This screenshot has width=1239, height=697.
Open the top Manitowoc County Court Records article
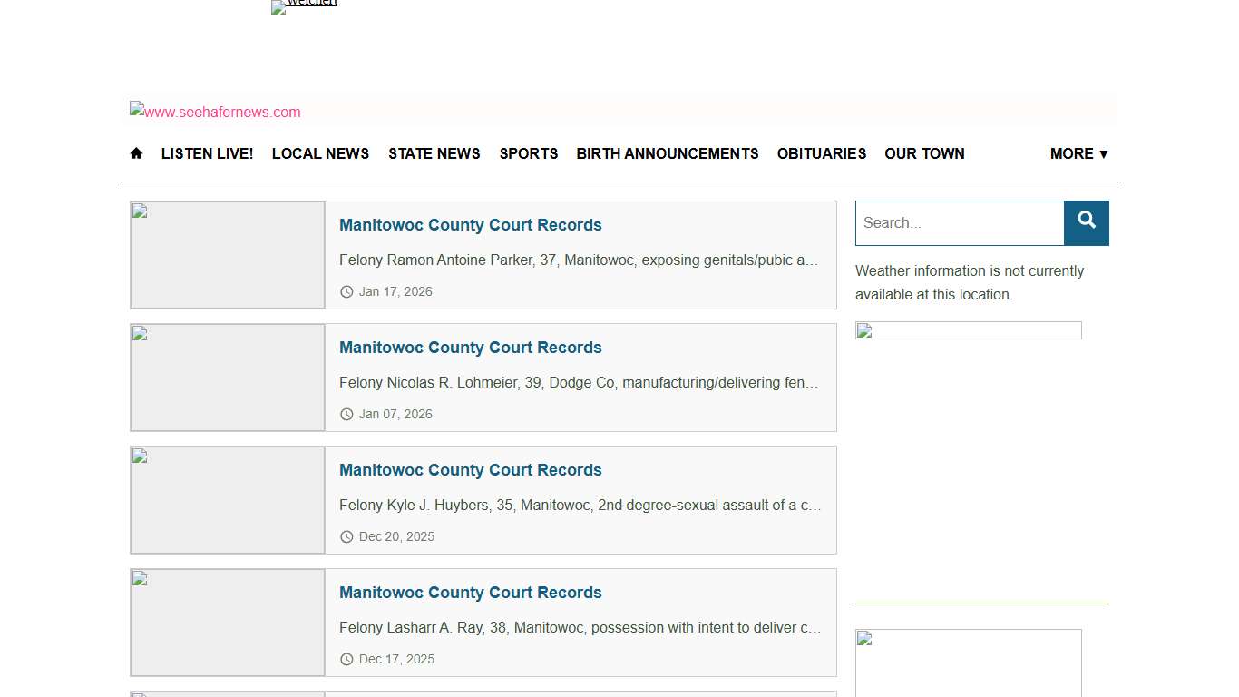point(470,225)
